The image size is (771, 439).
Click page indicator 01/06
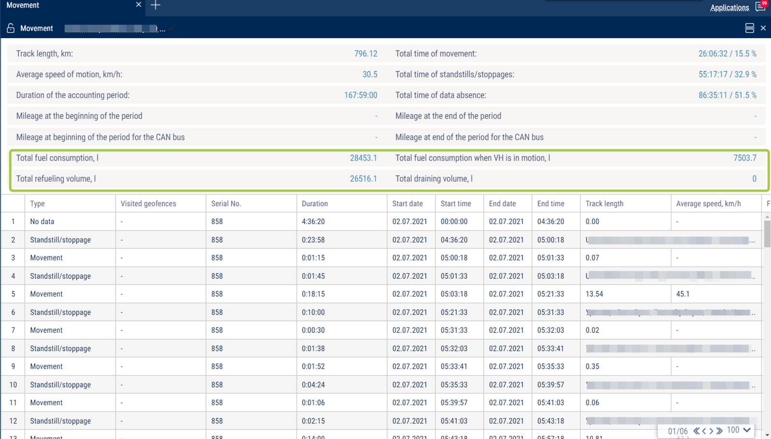point(678,431)
